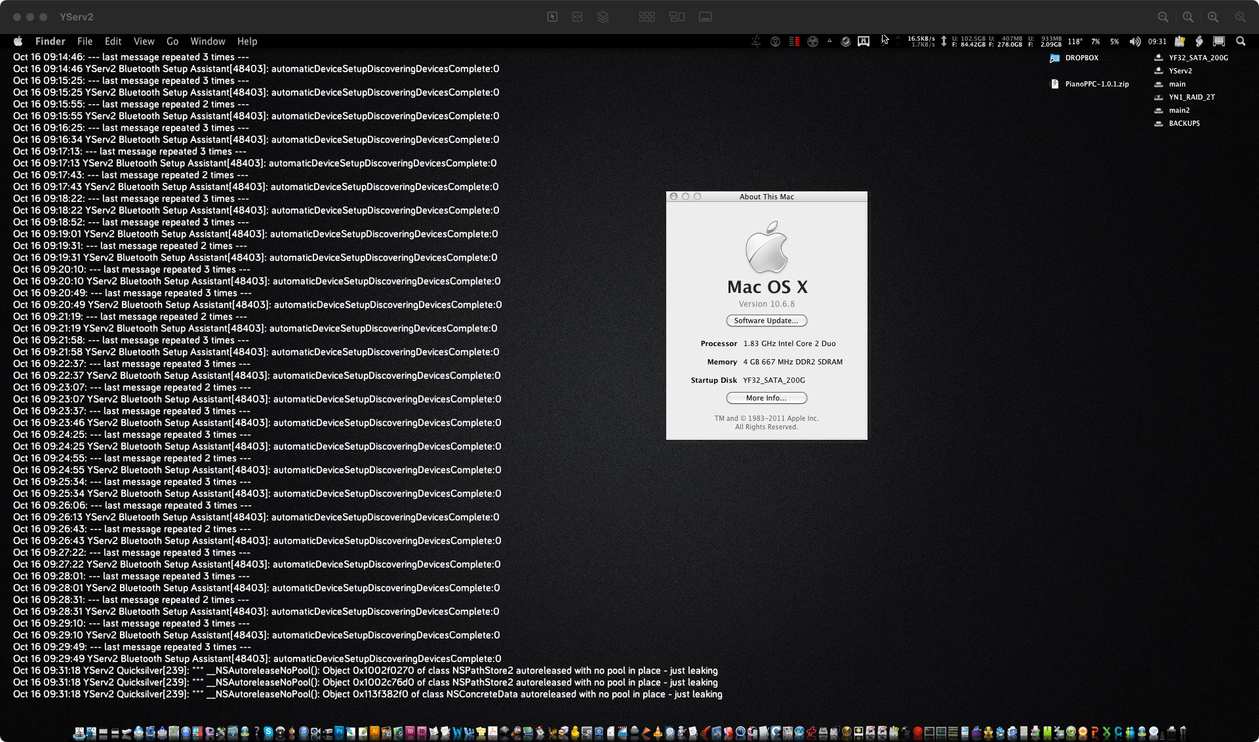This screenshot has height=742, width=1259.
Task: Click the Software Update button
Action: (x=766, y=321)
